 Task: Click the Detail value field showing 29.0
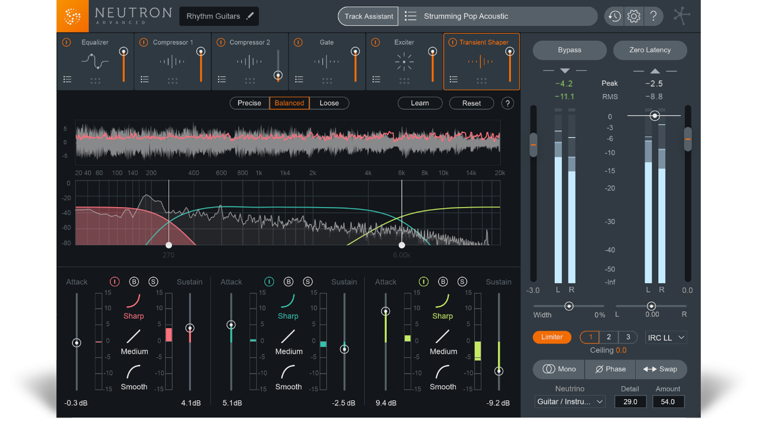tap(630, 402)
